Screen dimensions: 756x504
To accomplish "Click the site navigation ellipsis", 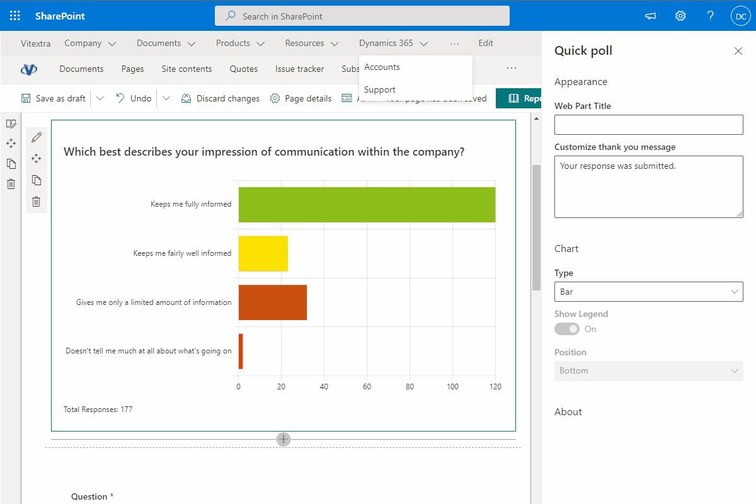I will [512, 68].
